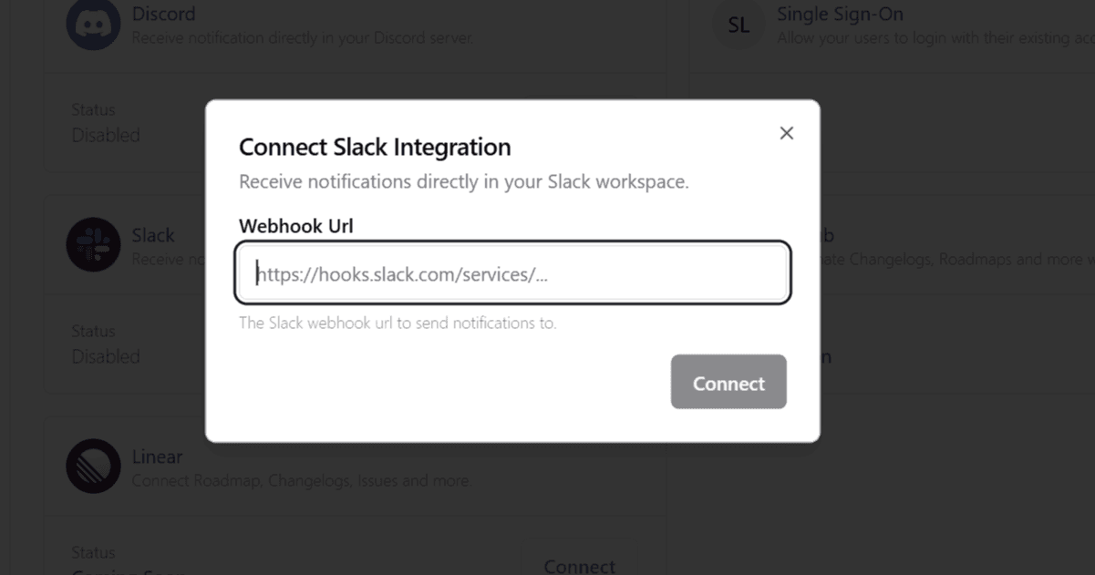Click the Connect button on the Linear card

click(580, 562)
